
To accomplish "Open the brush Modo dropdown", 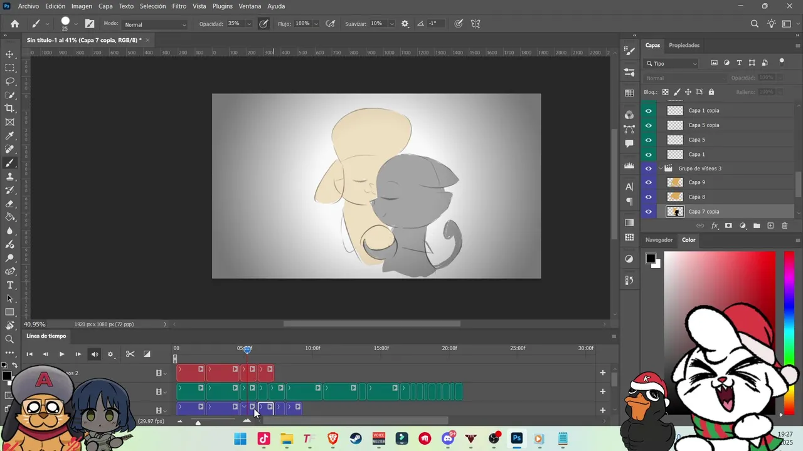I will point(155,24).
